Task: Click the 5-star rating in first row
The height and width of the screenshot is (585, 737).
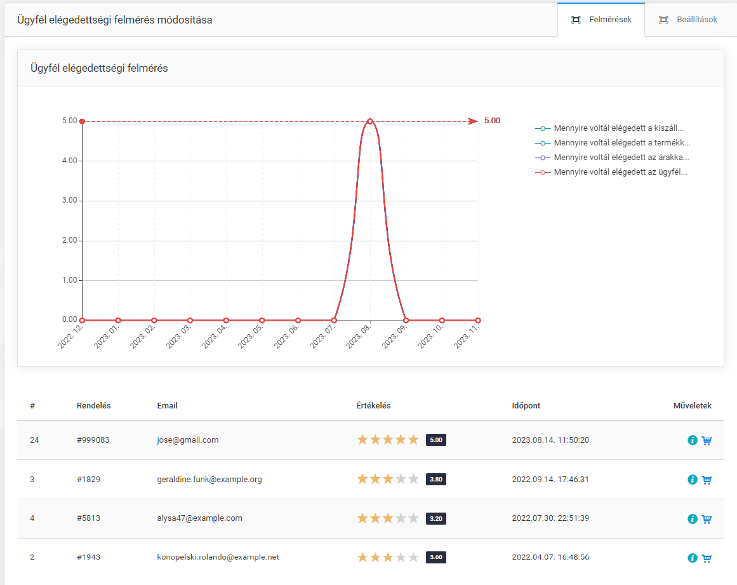Action: point(388,440)
